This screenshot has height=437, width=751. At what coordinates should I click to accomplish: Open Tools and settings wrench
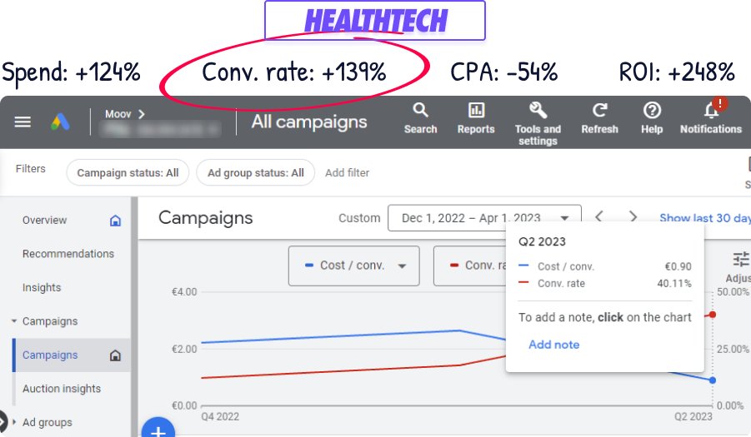coord(538,122)
